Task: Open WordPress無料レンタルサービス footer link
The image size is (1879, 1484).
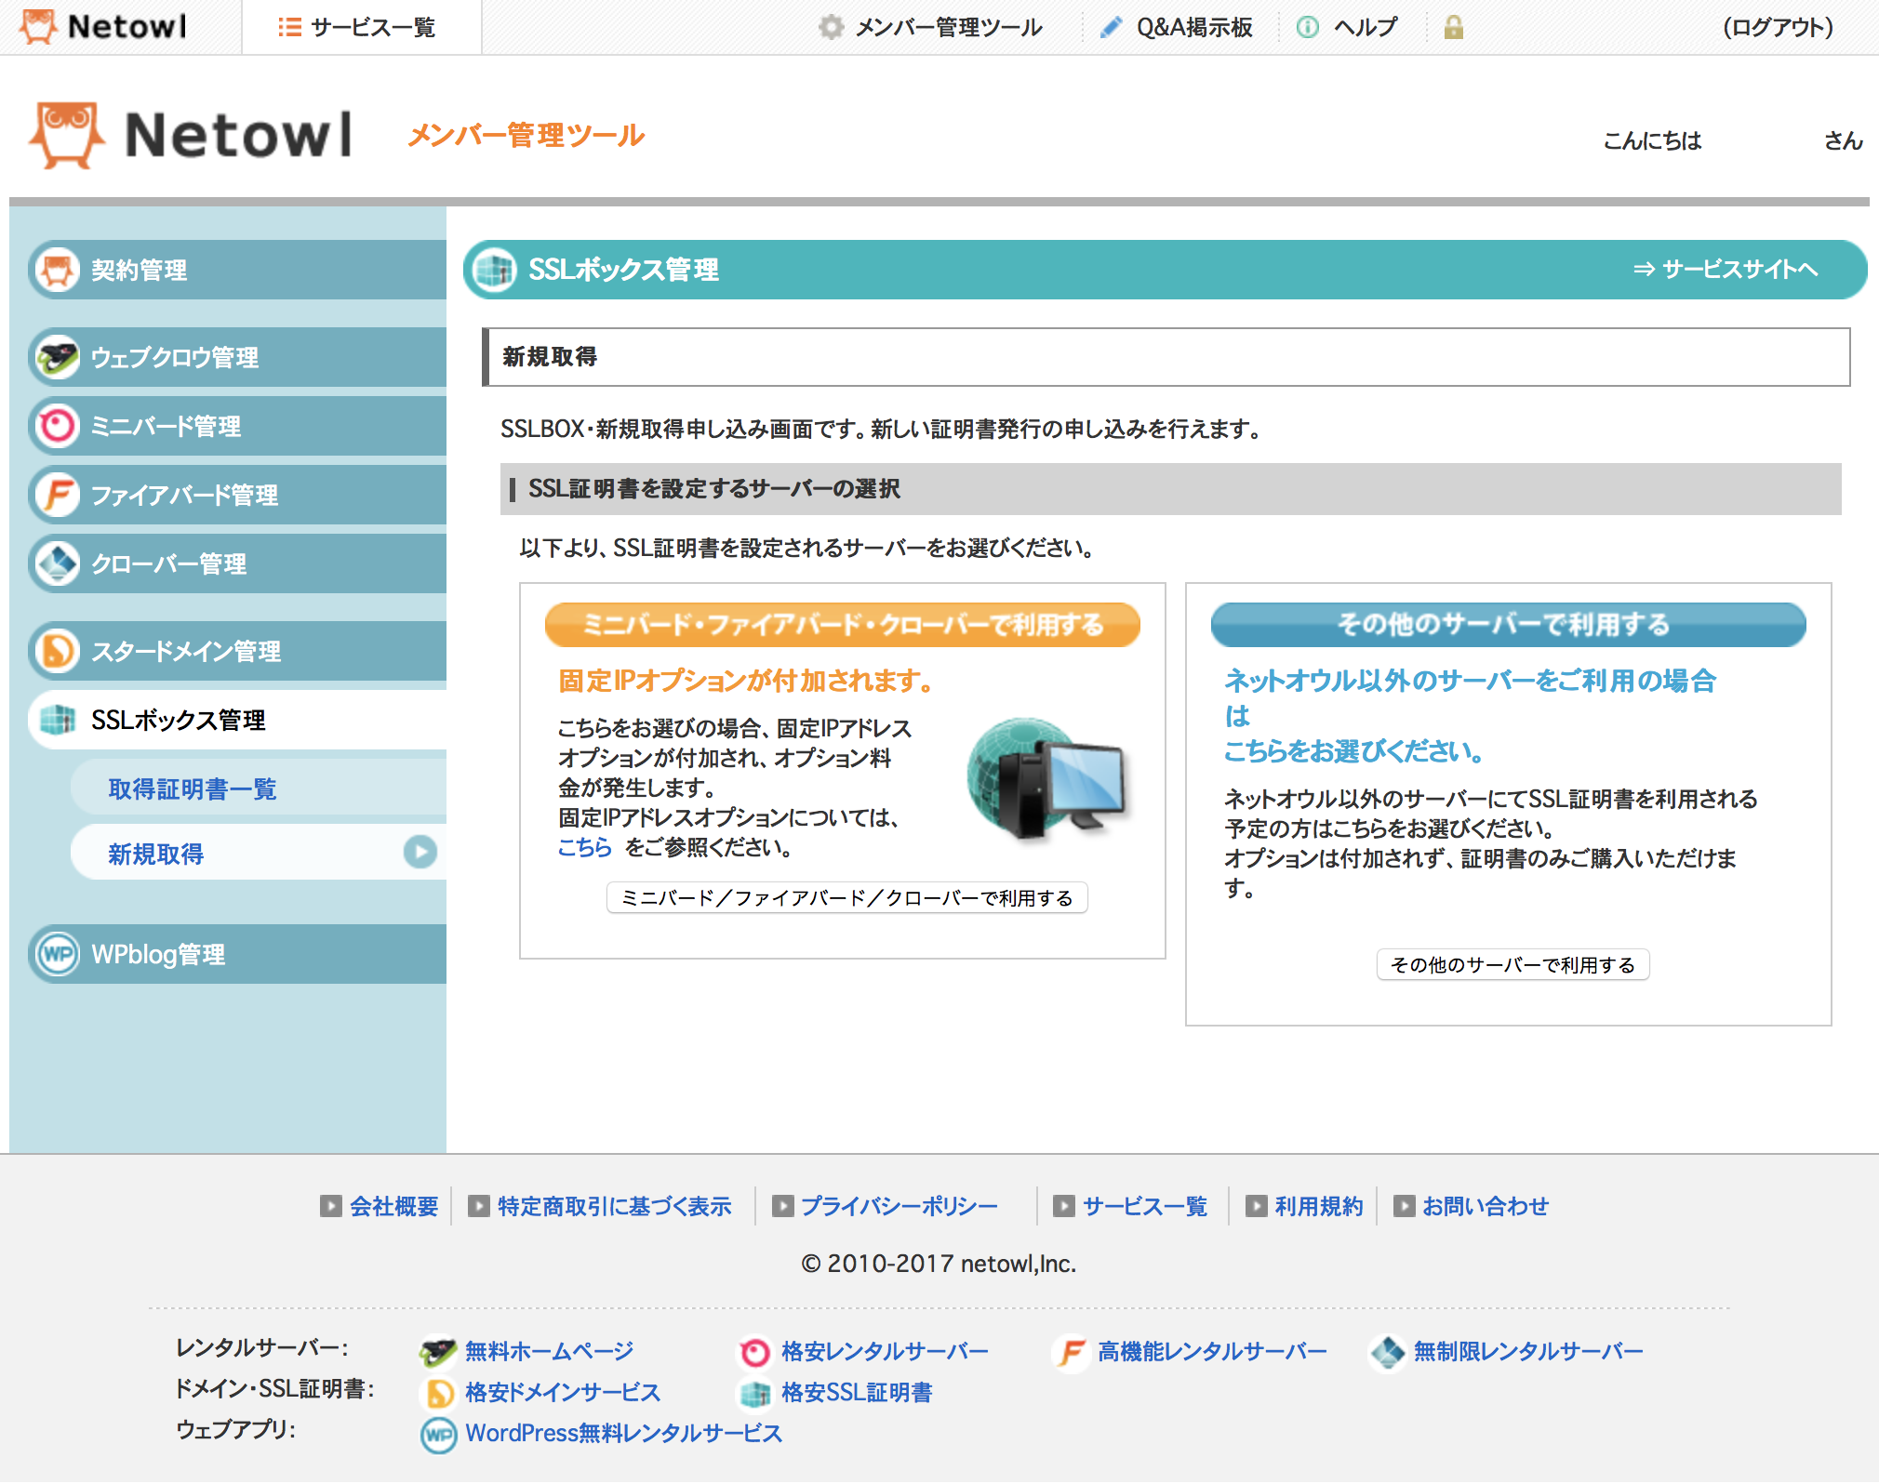Action: pos(623,1433)
